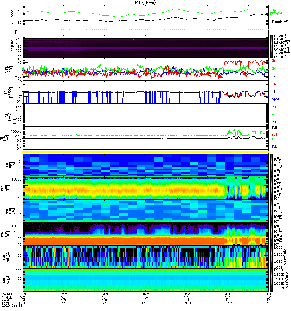Click the red Te perpendicular legend label
Image resolution: width=291 pixels, height=311 pixels.
[274, 135]
